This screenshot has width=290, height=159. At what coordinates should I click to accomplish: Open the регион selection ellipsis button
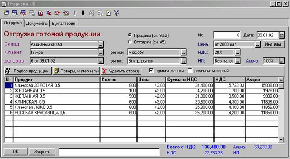pyautogui.click(x=183, y=53)
